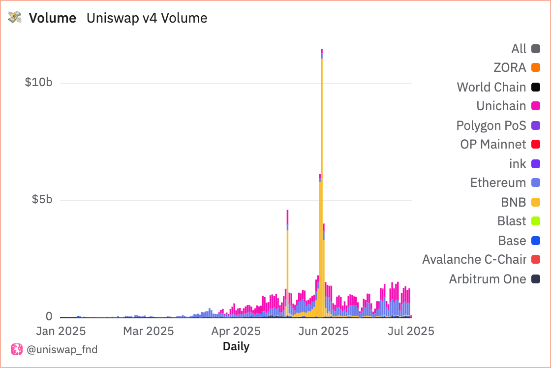Toggle the All series gray swatch
This screenshot has height=368, width=551.
[x=536, y=49]
